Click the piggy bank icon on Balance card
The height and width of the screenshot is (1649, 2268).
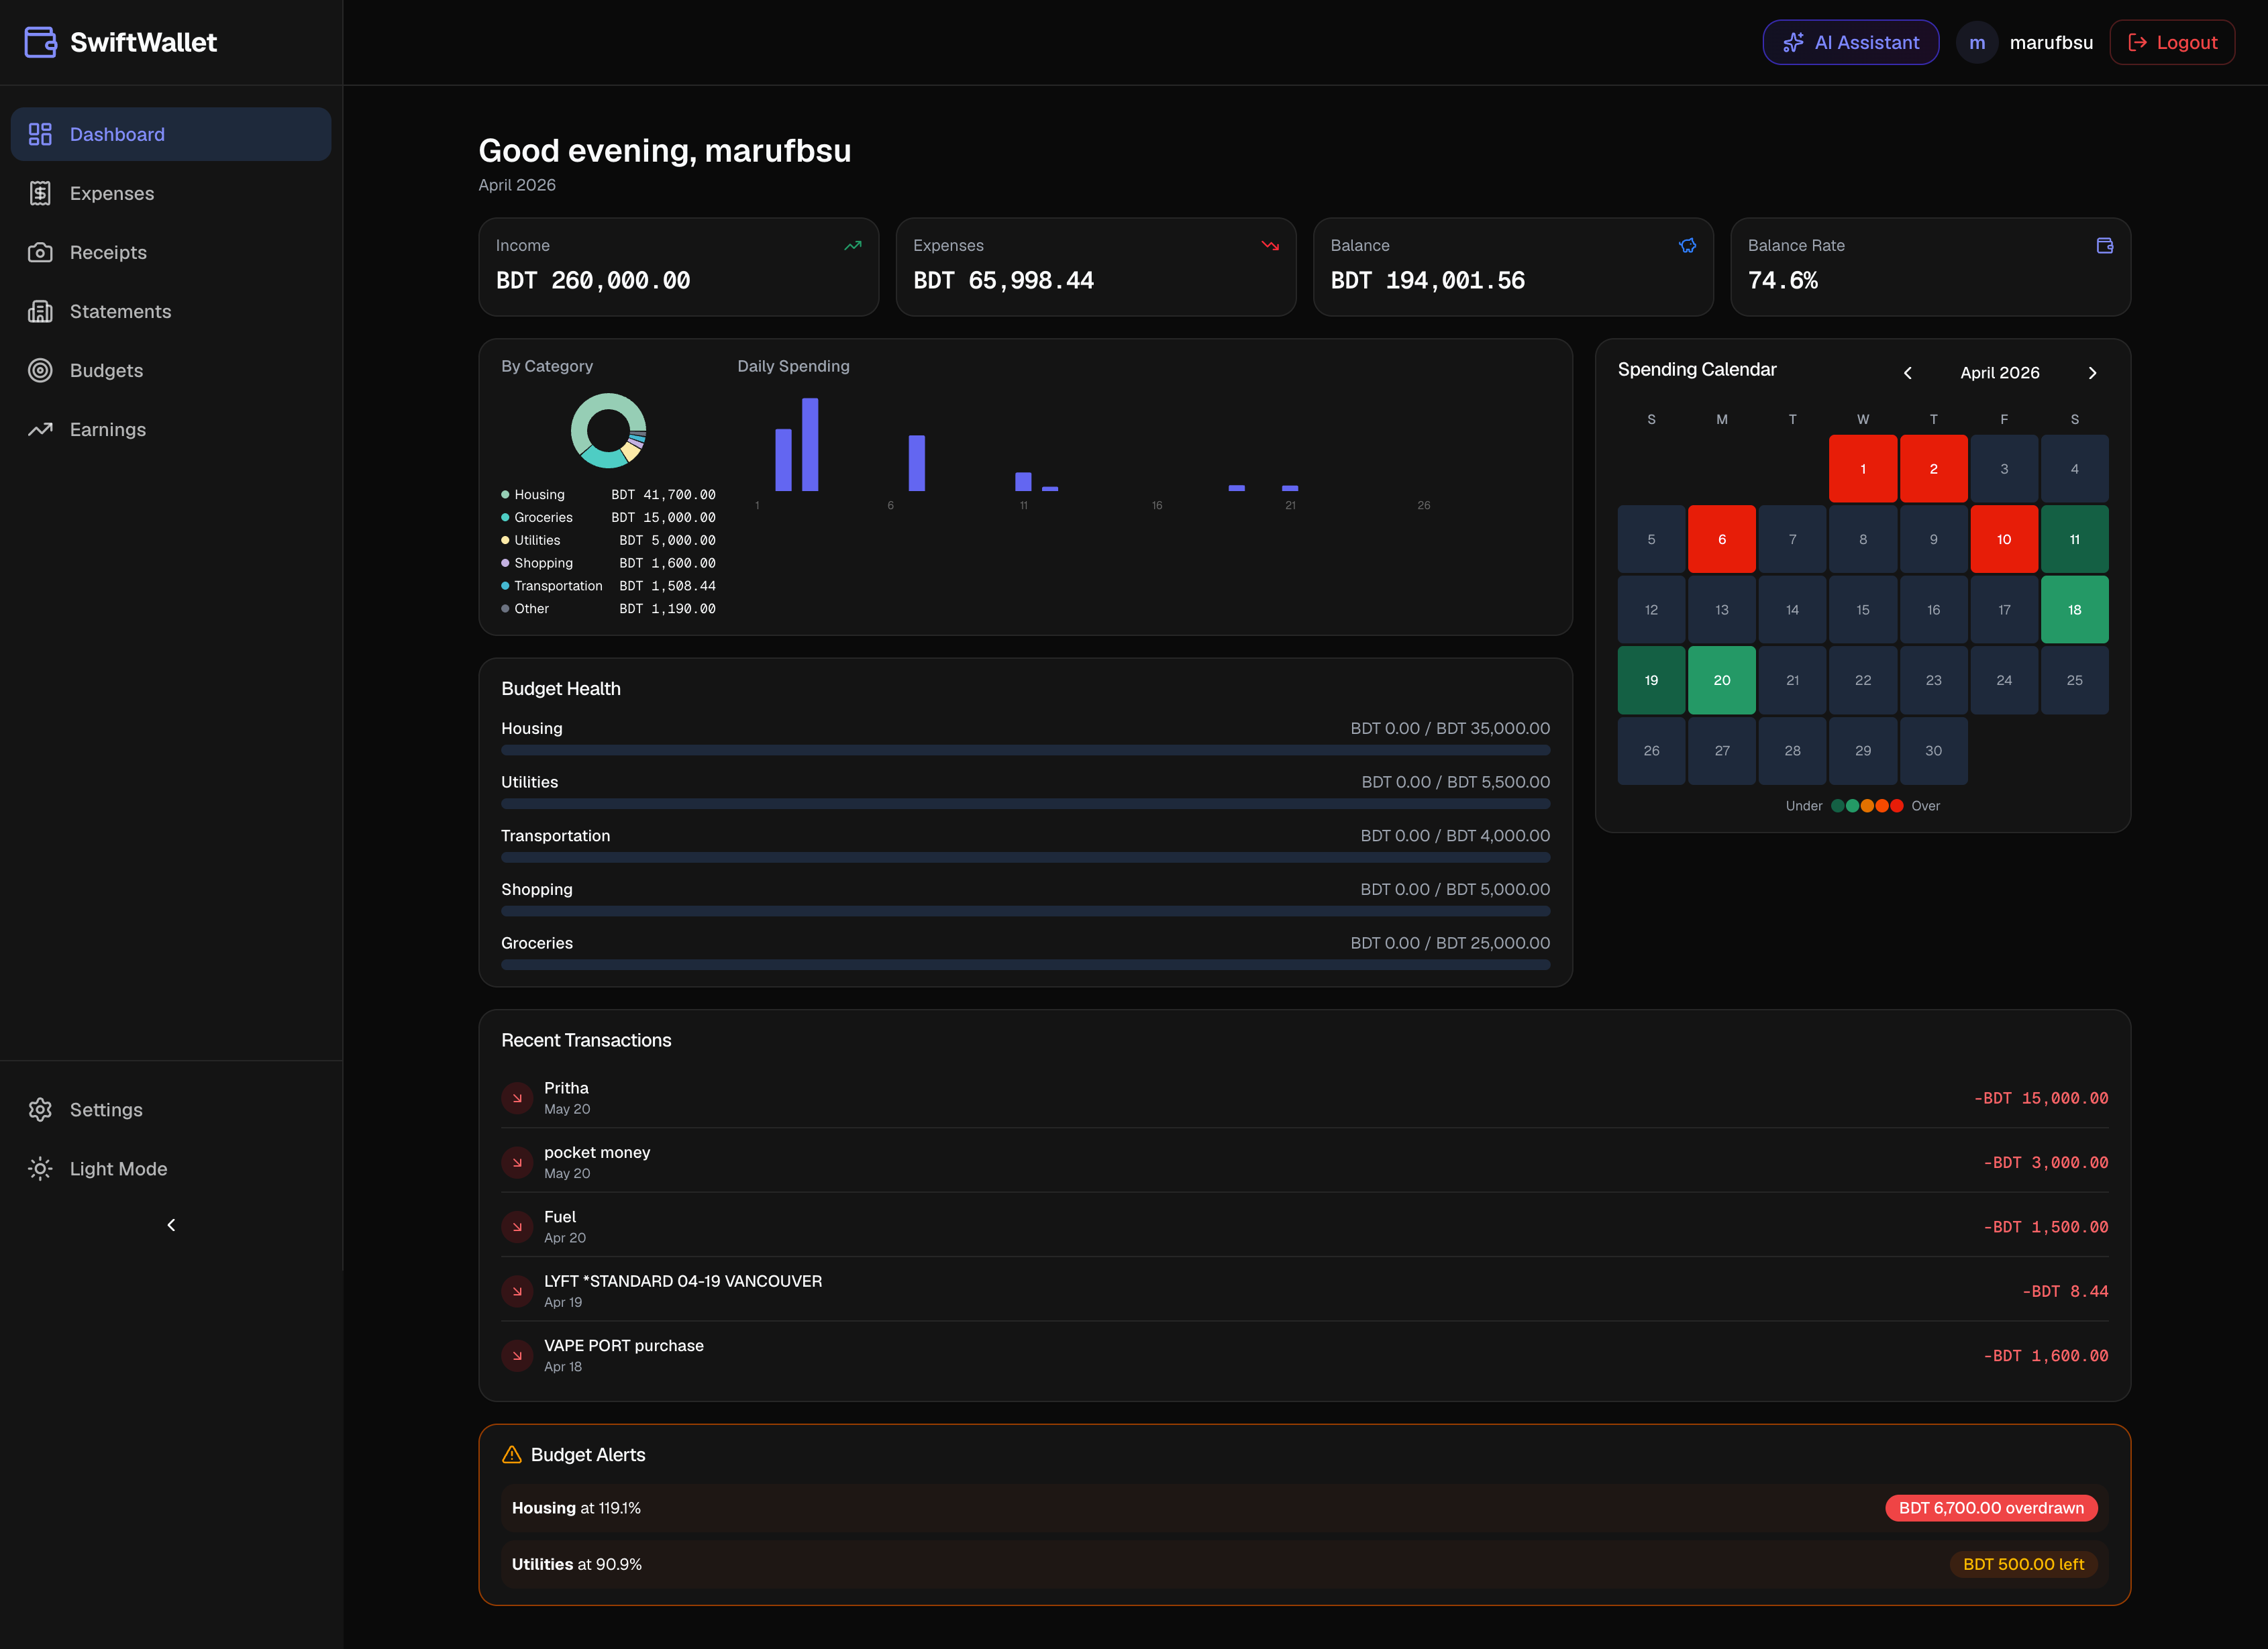(1687, 245)
